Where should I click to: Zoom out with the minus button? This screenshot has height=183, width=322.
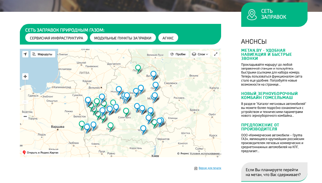tap(25, 116)
